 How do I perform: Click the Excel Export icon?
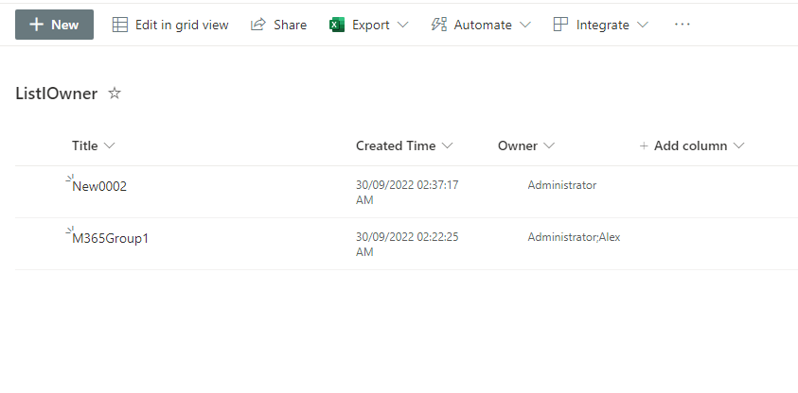pyautogui.click(x=337, y=25)
